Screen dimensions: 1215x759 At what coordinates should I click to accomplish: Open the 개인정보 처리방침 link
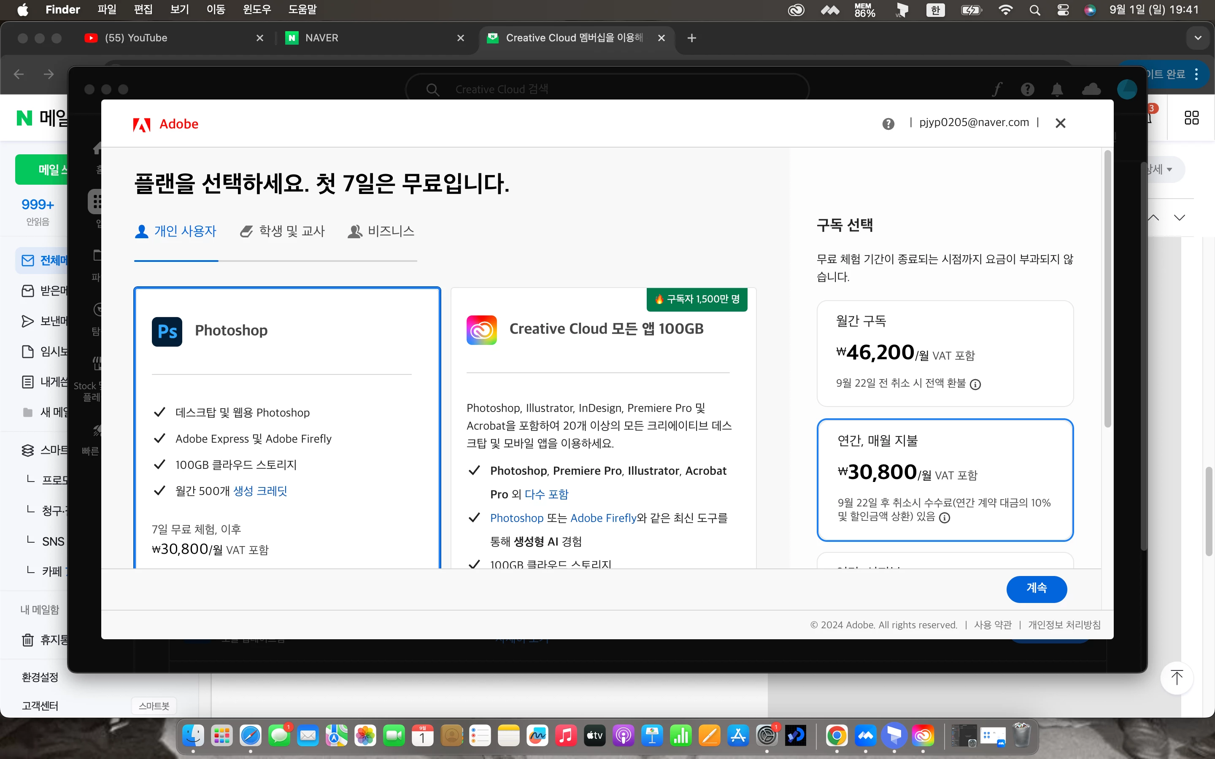(x=1064, y=625)
